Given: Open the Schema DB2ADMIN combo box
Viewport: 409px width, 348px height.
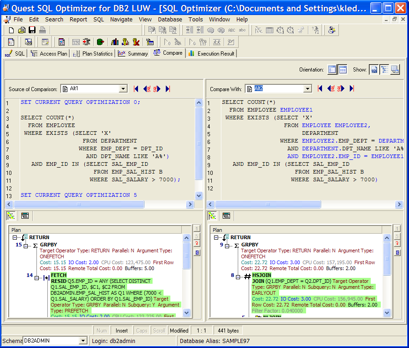Looking at the screenshot, I should click(x=82, y=341).
